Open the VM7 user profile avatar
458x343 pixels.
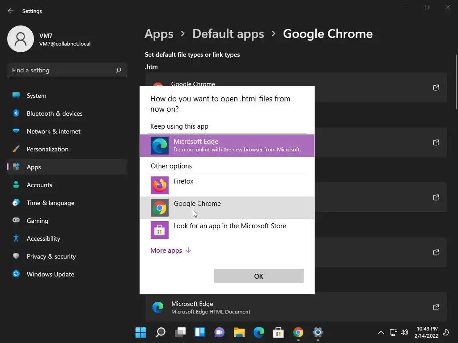(21, 39)
